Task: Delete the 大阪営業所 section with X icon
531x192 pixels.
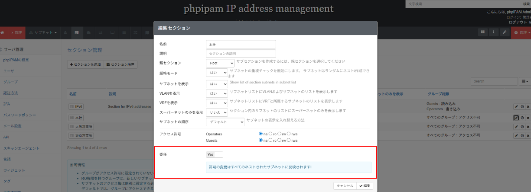Action: click(x=528, y=127)
